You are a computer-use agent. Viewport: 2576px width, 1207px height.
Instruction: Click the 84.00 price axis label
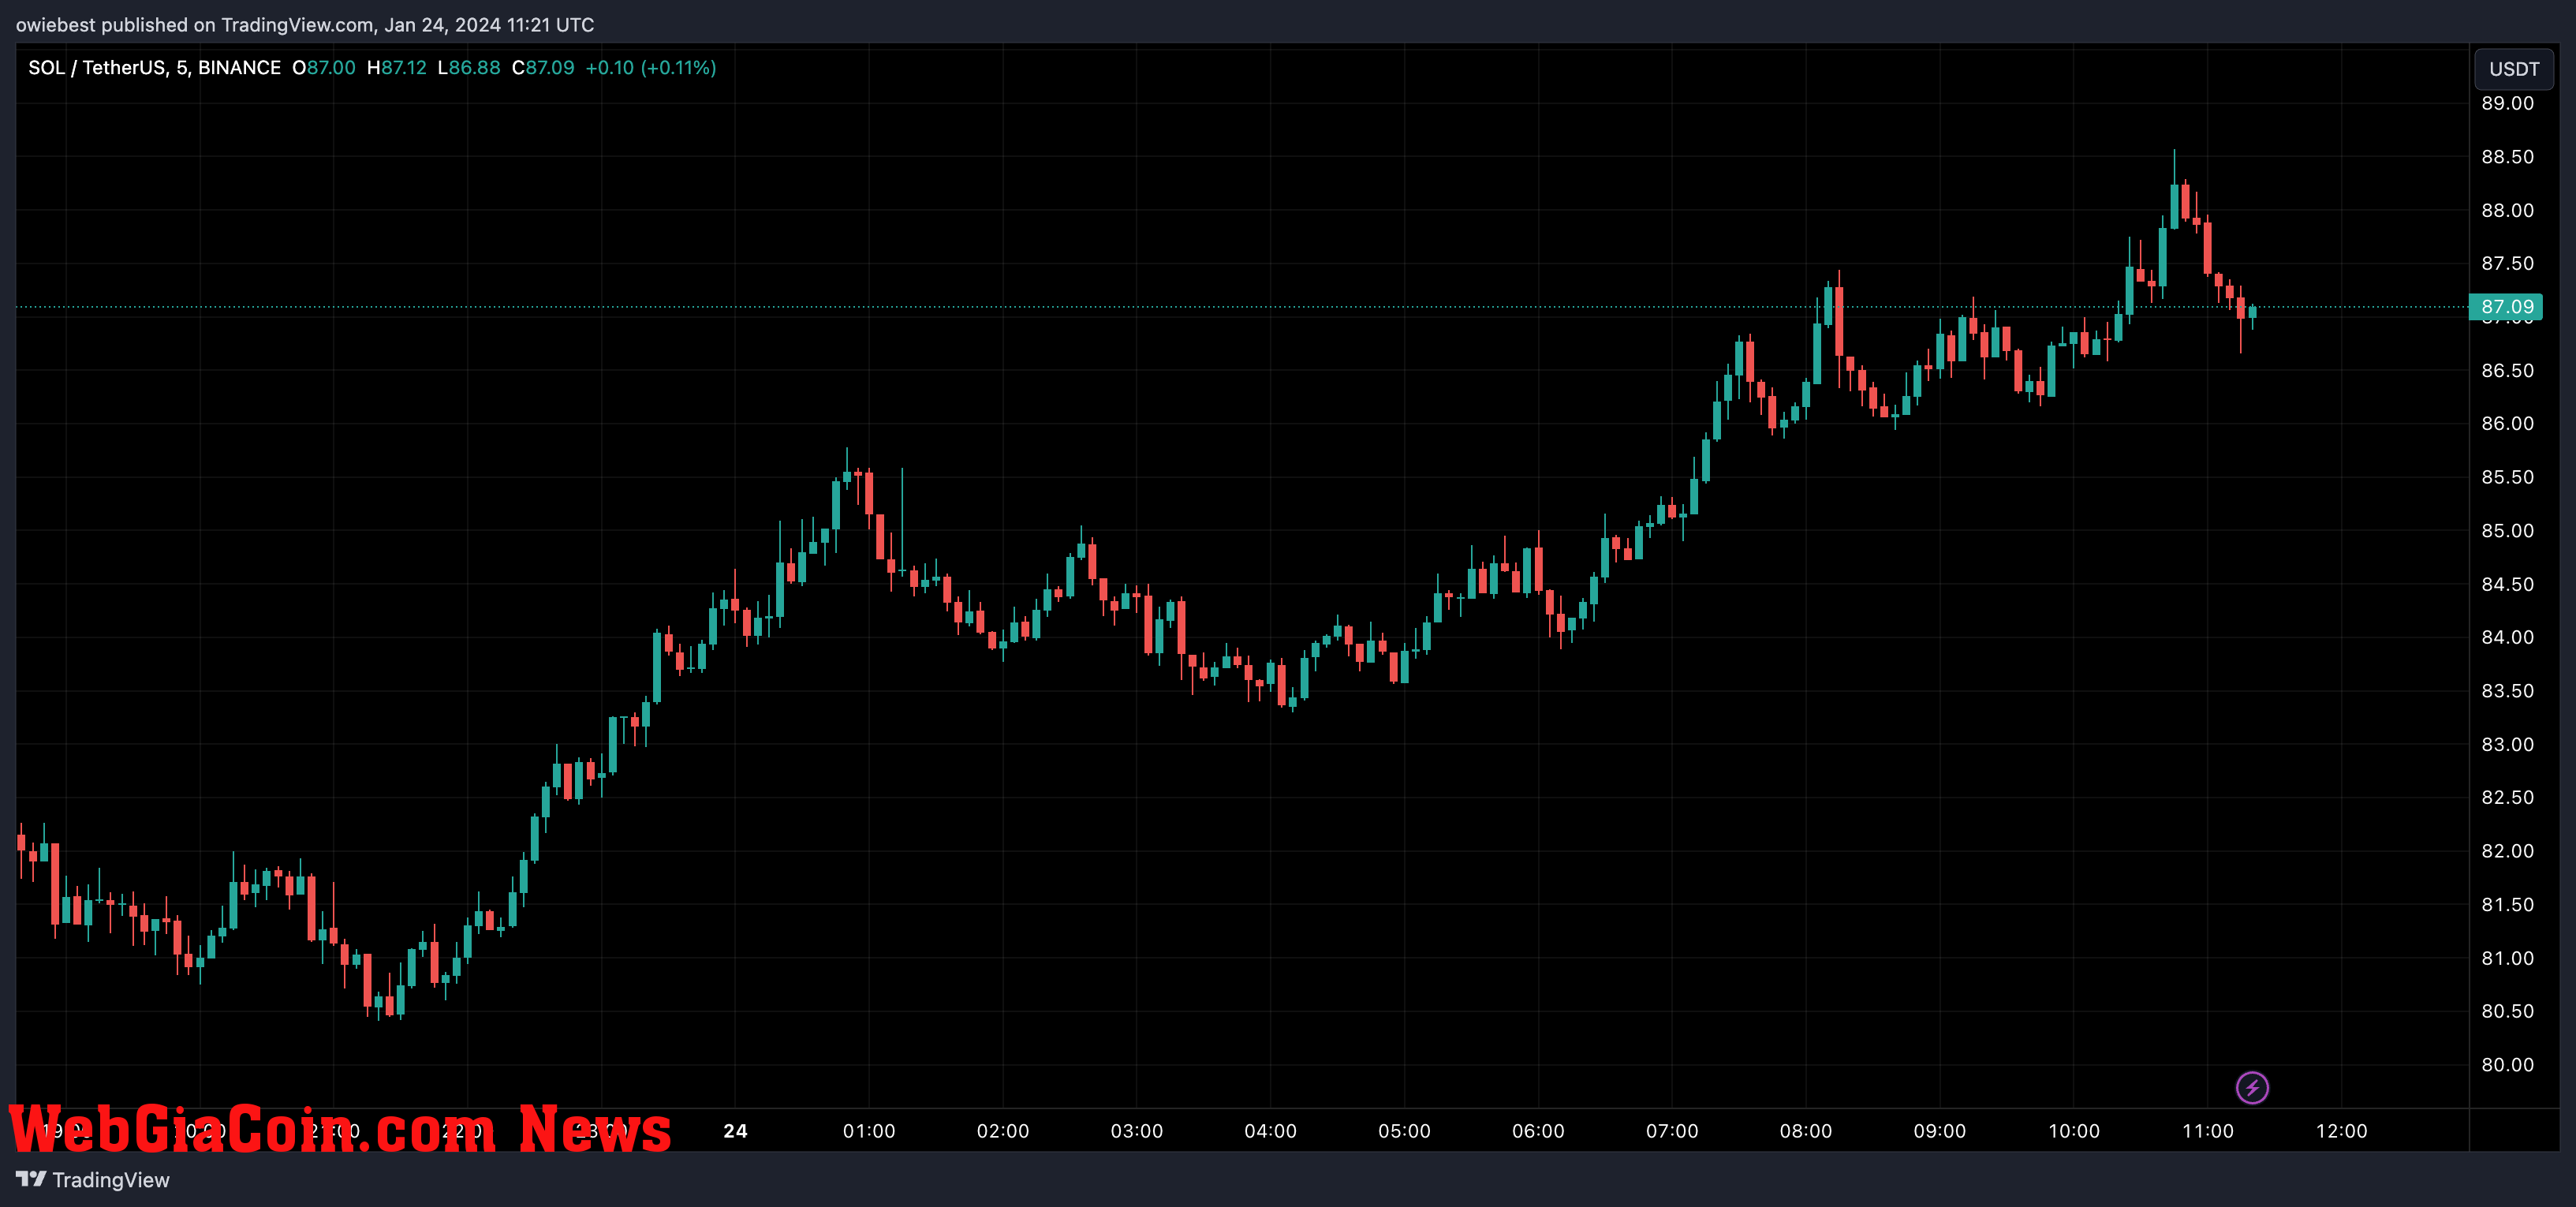[2507, 637]
